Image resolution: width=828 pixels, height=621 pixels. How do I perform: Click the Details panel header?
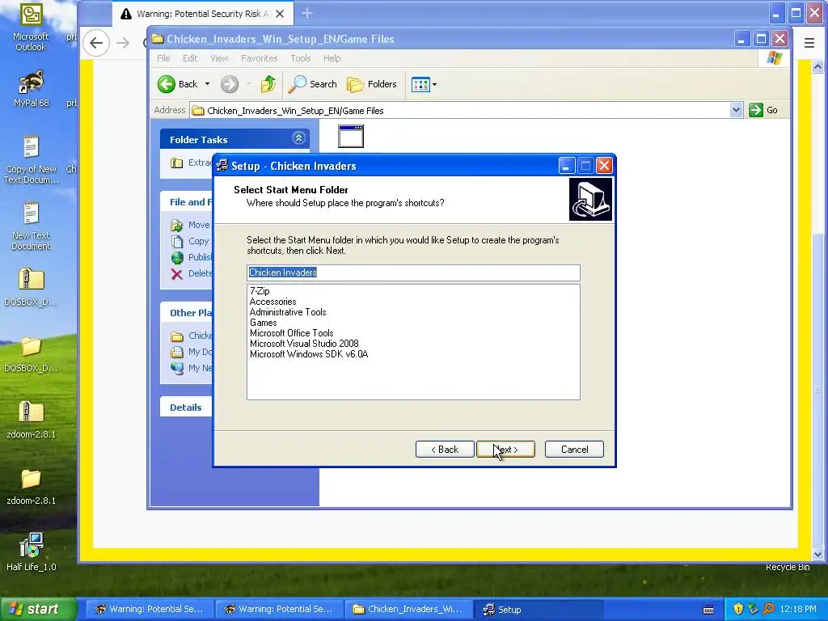[186, 408]
